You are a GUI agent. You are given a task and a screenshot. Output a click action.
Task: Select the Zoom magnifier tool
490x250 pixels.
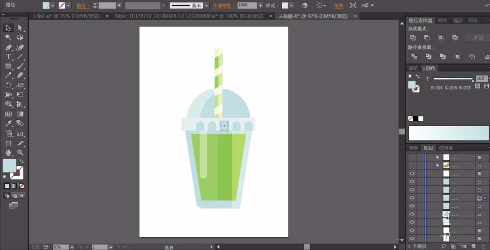20,153
